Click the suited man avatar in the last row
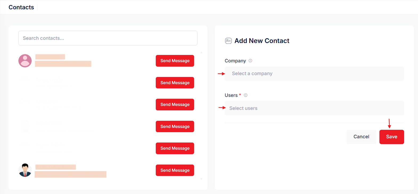This screenshot has width=418, height=194. [x=25, y=170]
